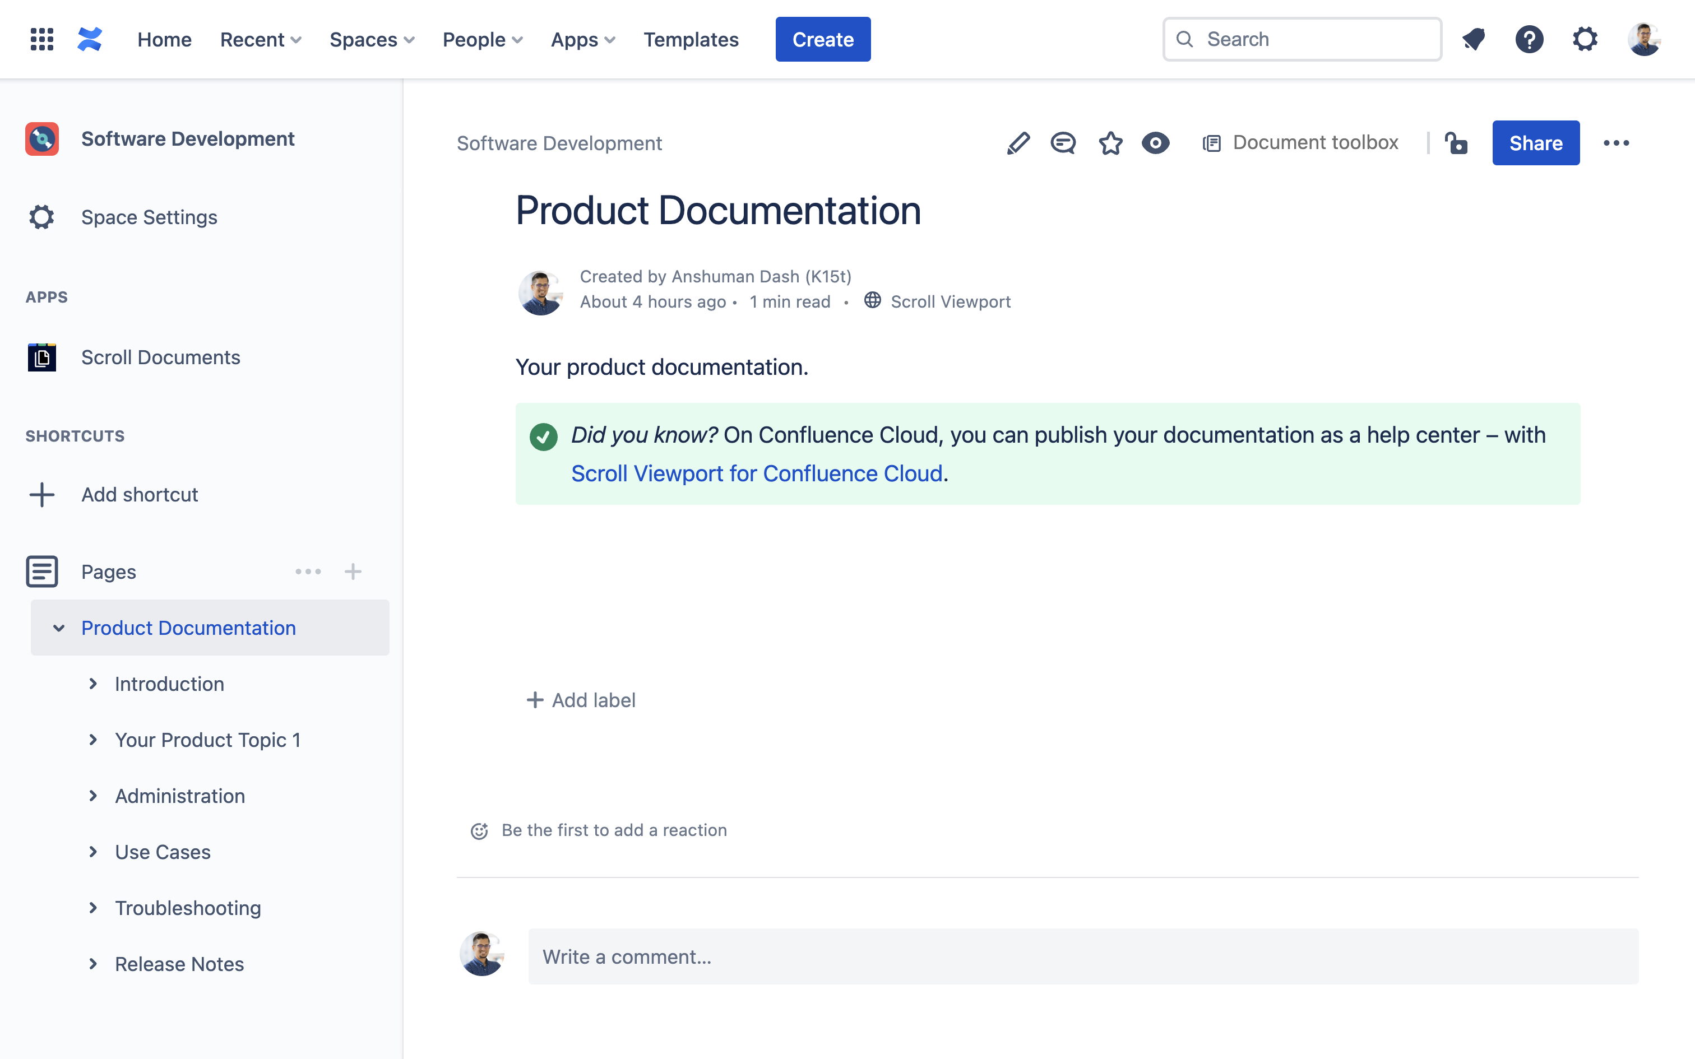Open inline comments icon
The width and height of the screenshot is (1695, 1059).
1063,143
